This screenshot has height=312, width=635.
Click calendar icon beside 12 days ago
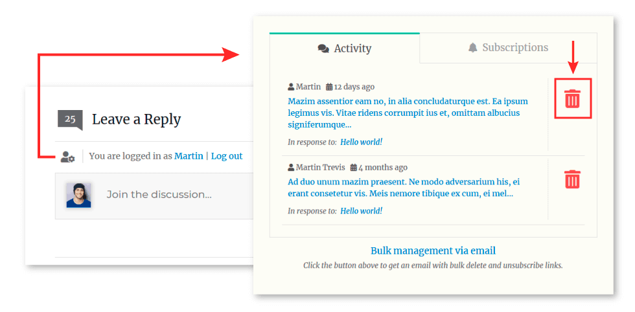coord(329,87)
